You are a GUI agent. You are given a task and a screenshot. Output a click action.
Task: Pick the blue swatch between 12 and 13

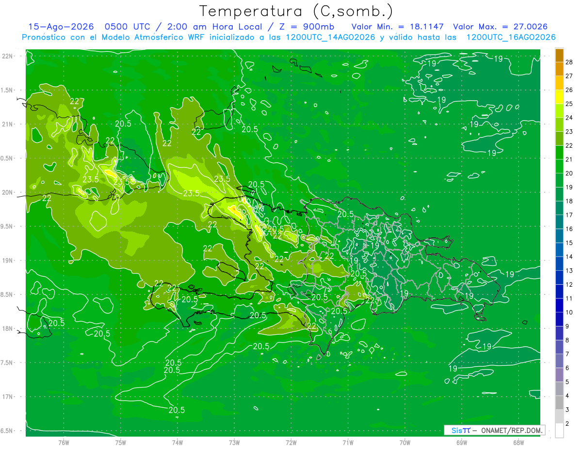coord(559,278)
